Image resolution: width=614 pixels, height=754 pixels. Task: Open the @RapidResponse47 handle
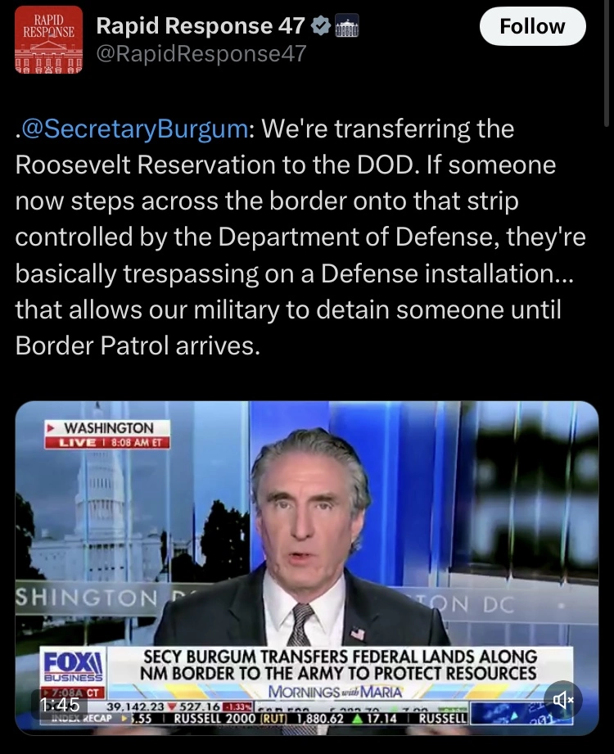click(x=201, y=53)
